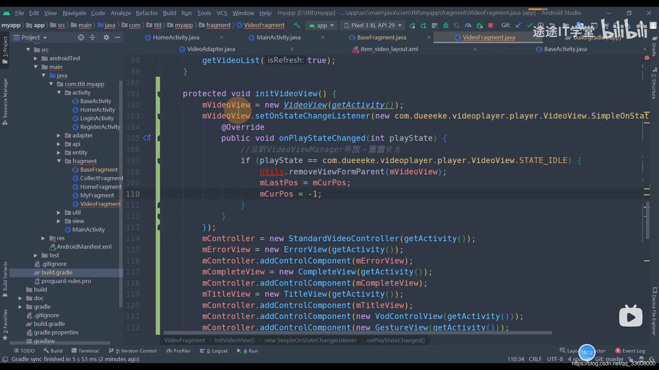Open the 6: Logcat tool window
659x370 pixels.
(213, 350)
